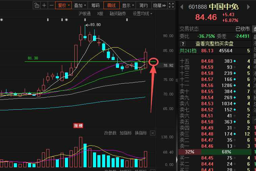Click the current price 84.46
This screenshot has height=171, width=256.
click(206, 17)
